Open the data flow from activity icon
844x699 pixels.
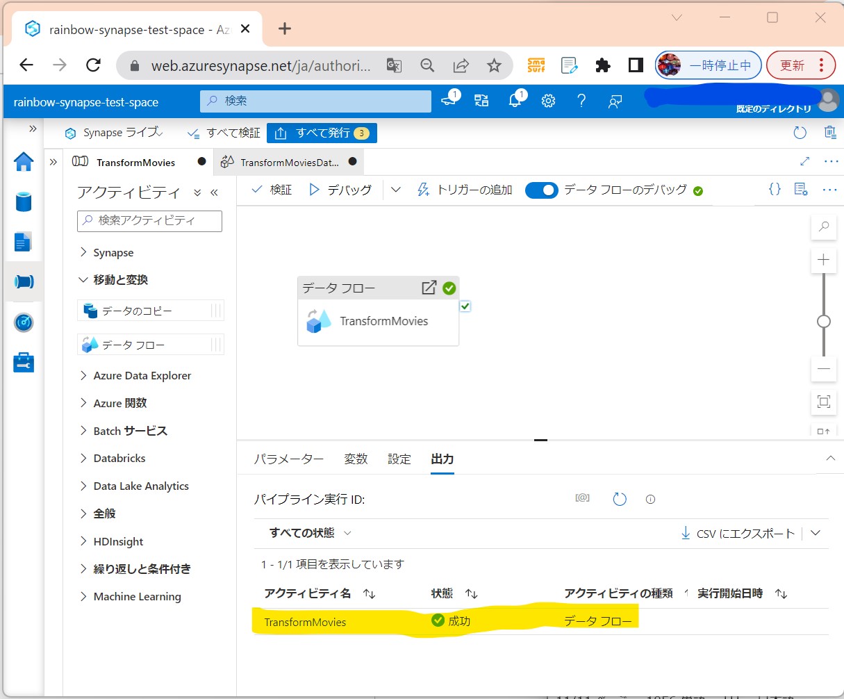(x=429, y=288)
